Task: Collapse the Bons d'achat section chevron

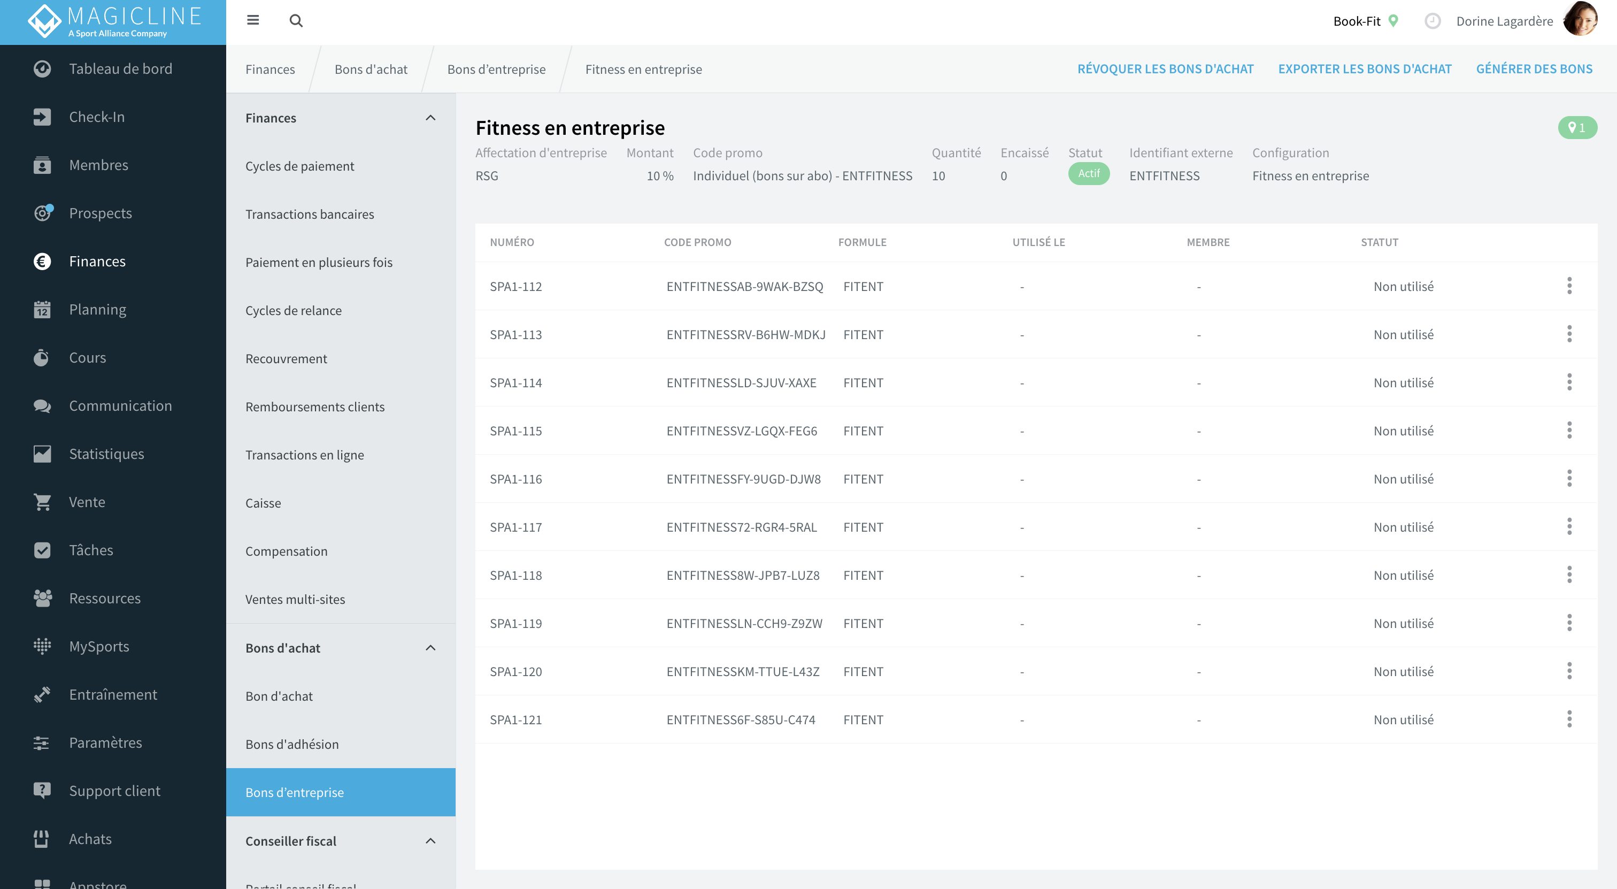Action: click(x=430, y=648)
